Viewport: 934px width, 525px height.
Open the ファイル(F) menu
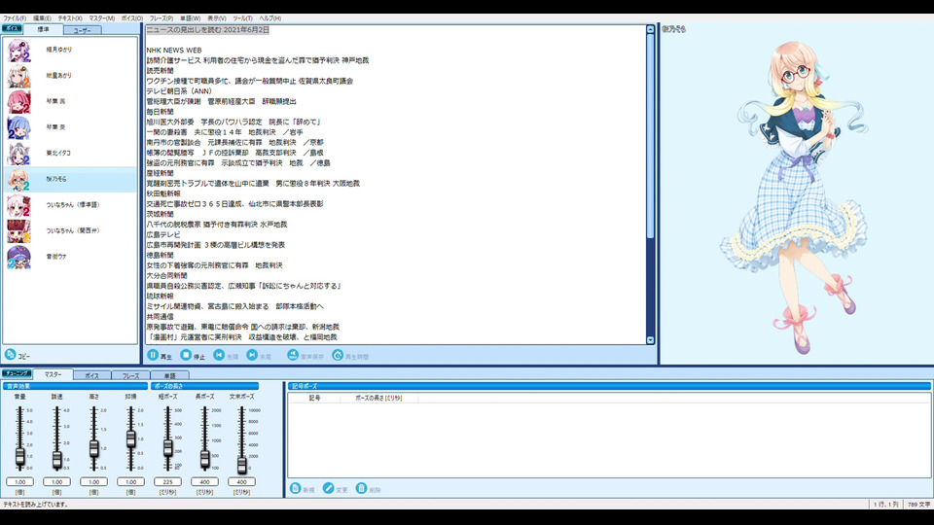(x=15, y=18)
